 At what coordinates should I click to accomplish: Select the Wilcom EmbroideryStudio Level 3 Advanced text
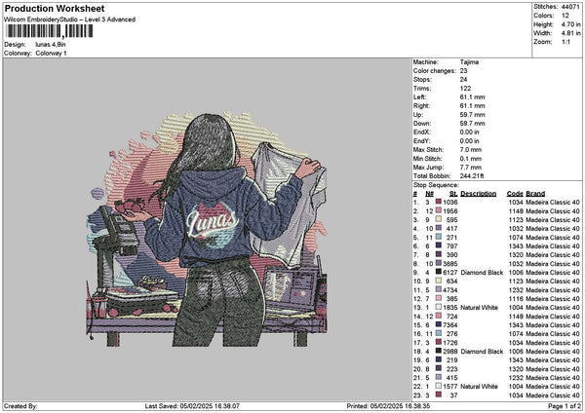pos(69,19)
